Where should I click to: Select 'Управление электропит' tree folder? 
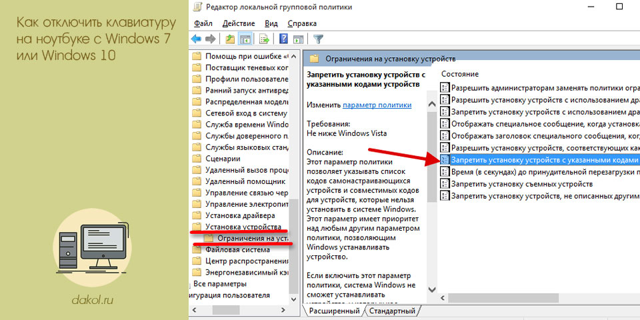point(247,204)
